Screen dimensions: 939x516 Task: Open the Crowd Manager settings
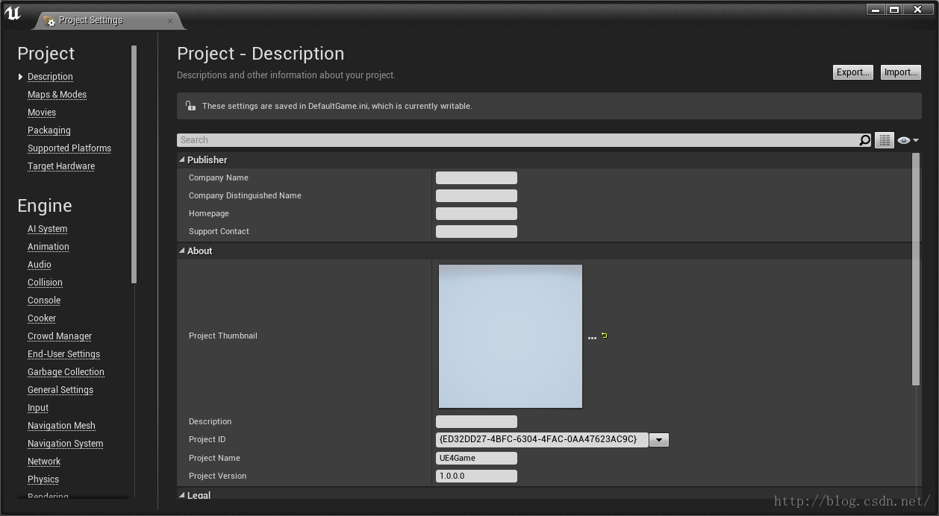click(60, 336)
